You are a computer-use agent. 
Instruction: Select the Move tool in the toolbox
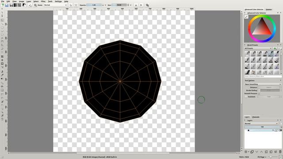tap(2, 60)
